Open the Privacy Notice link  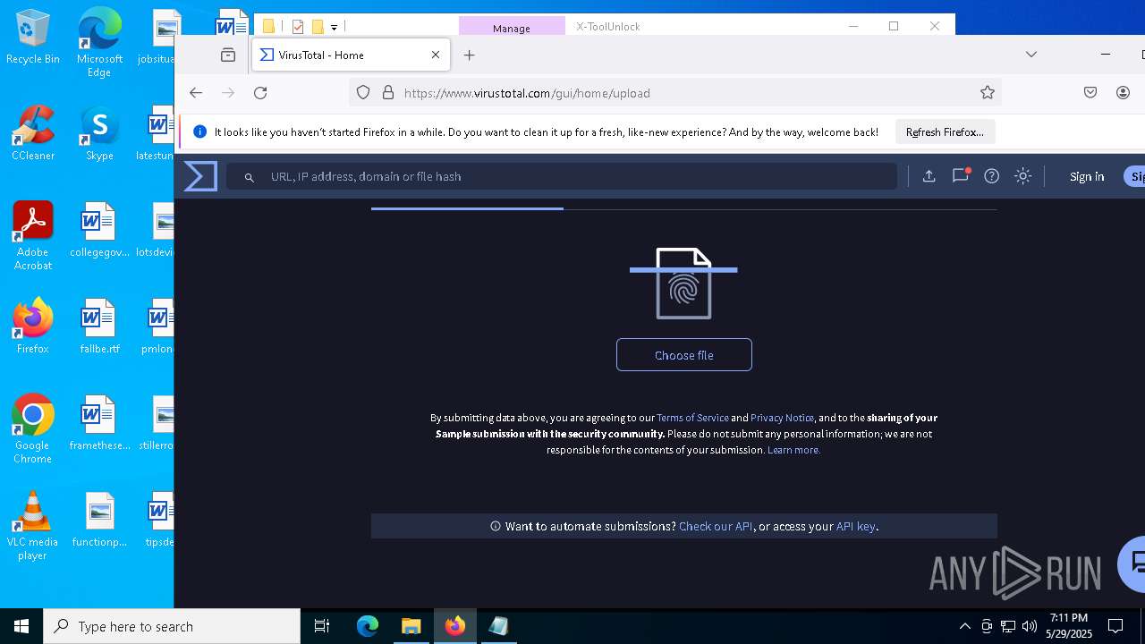[782, 418]
